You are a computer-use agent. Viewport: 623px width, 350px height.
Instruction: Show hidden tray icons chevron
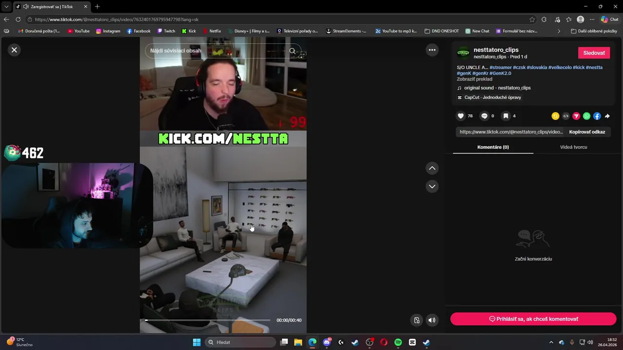click(x=551, y=342)
